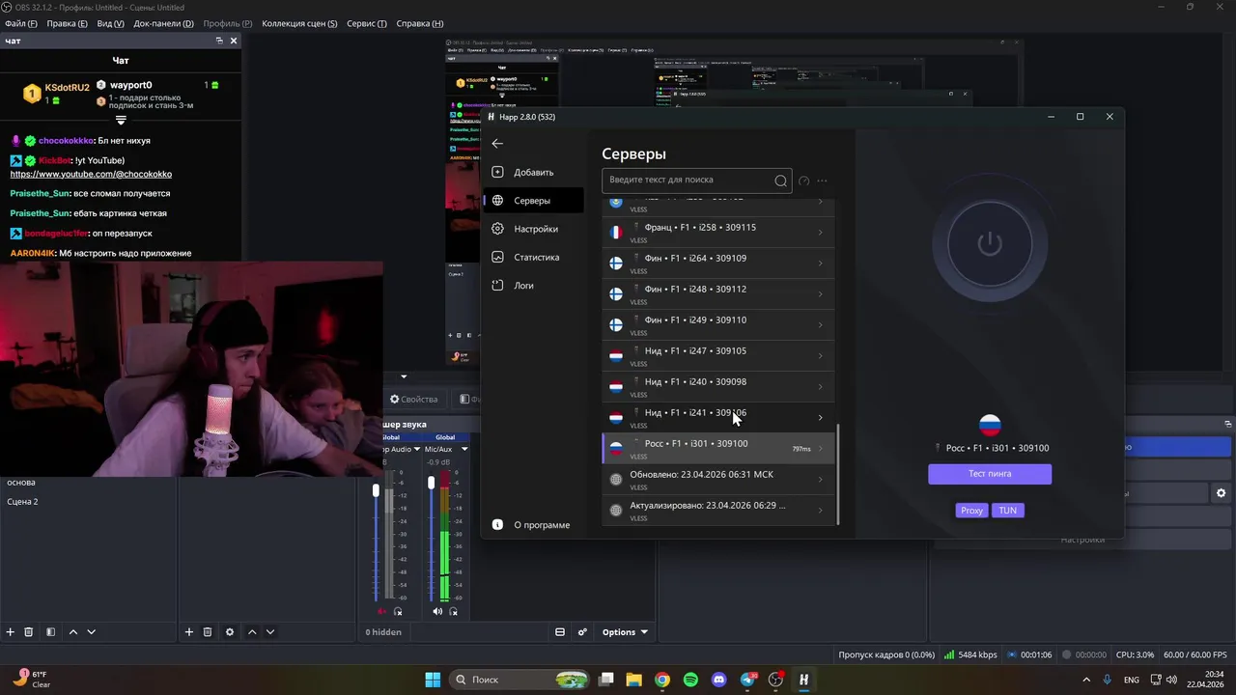Toggle monitoring headphone icon for Mic/Aux

click(454, 611)
